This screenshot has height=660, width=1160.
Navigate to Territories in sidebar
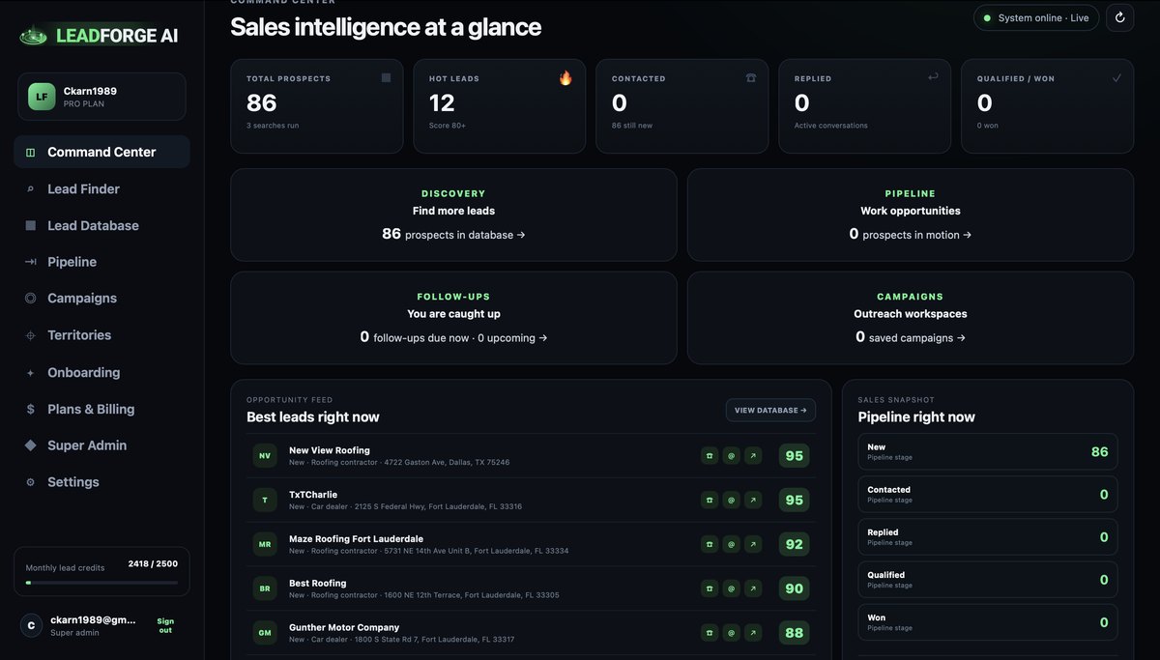101,335
